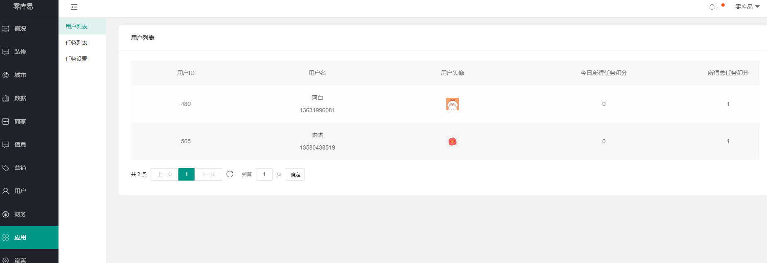
Task: Click the 共 2 条 total count
Action: 139,174
